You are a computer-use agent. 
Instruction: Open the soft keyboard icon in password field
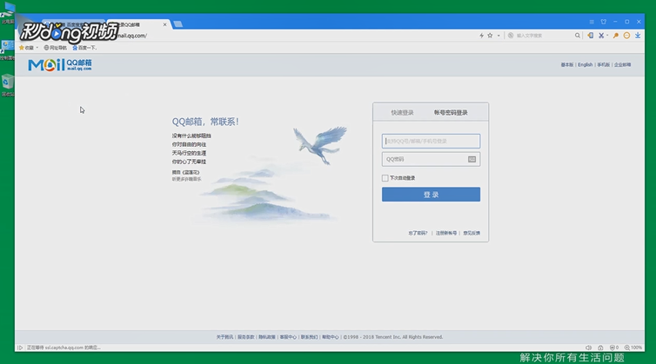pyautogui.click(x=472, y=159)
